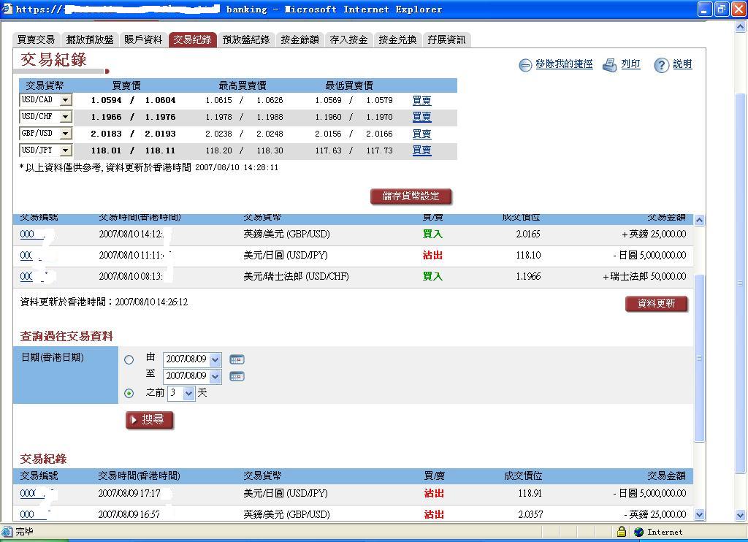Click GBP/USD bid price 2.0183
The height and width of the screenshot is (542, 748).
pos(107,134)
